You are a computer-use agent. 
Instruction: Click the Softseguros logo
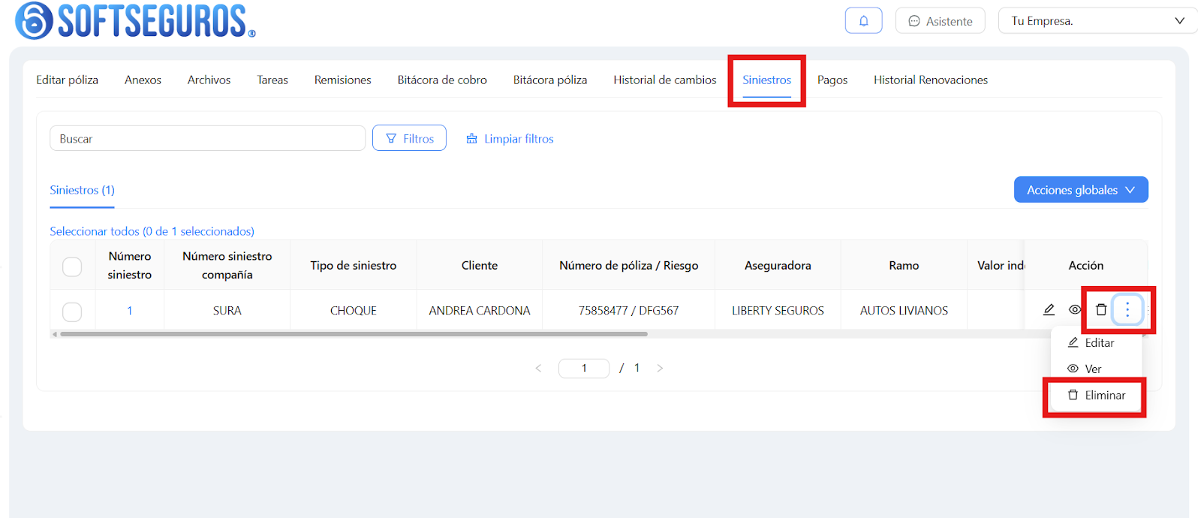point(135,21)
